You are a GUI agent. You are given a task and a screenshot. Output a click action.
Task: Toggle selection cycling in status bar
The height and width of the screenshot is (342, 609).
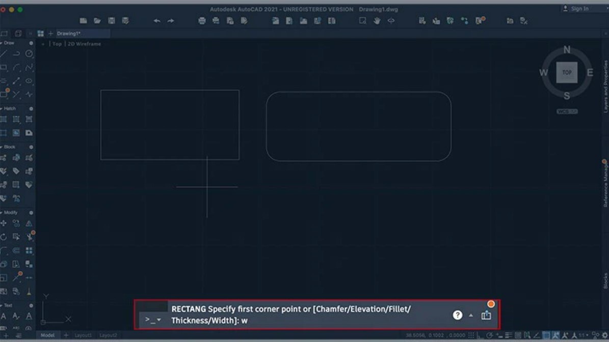527,335
